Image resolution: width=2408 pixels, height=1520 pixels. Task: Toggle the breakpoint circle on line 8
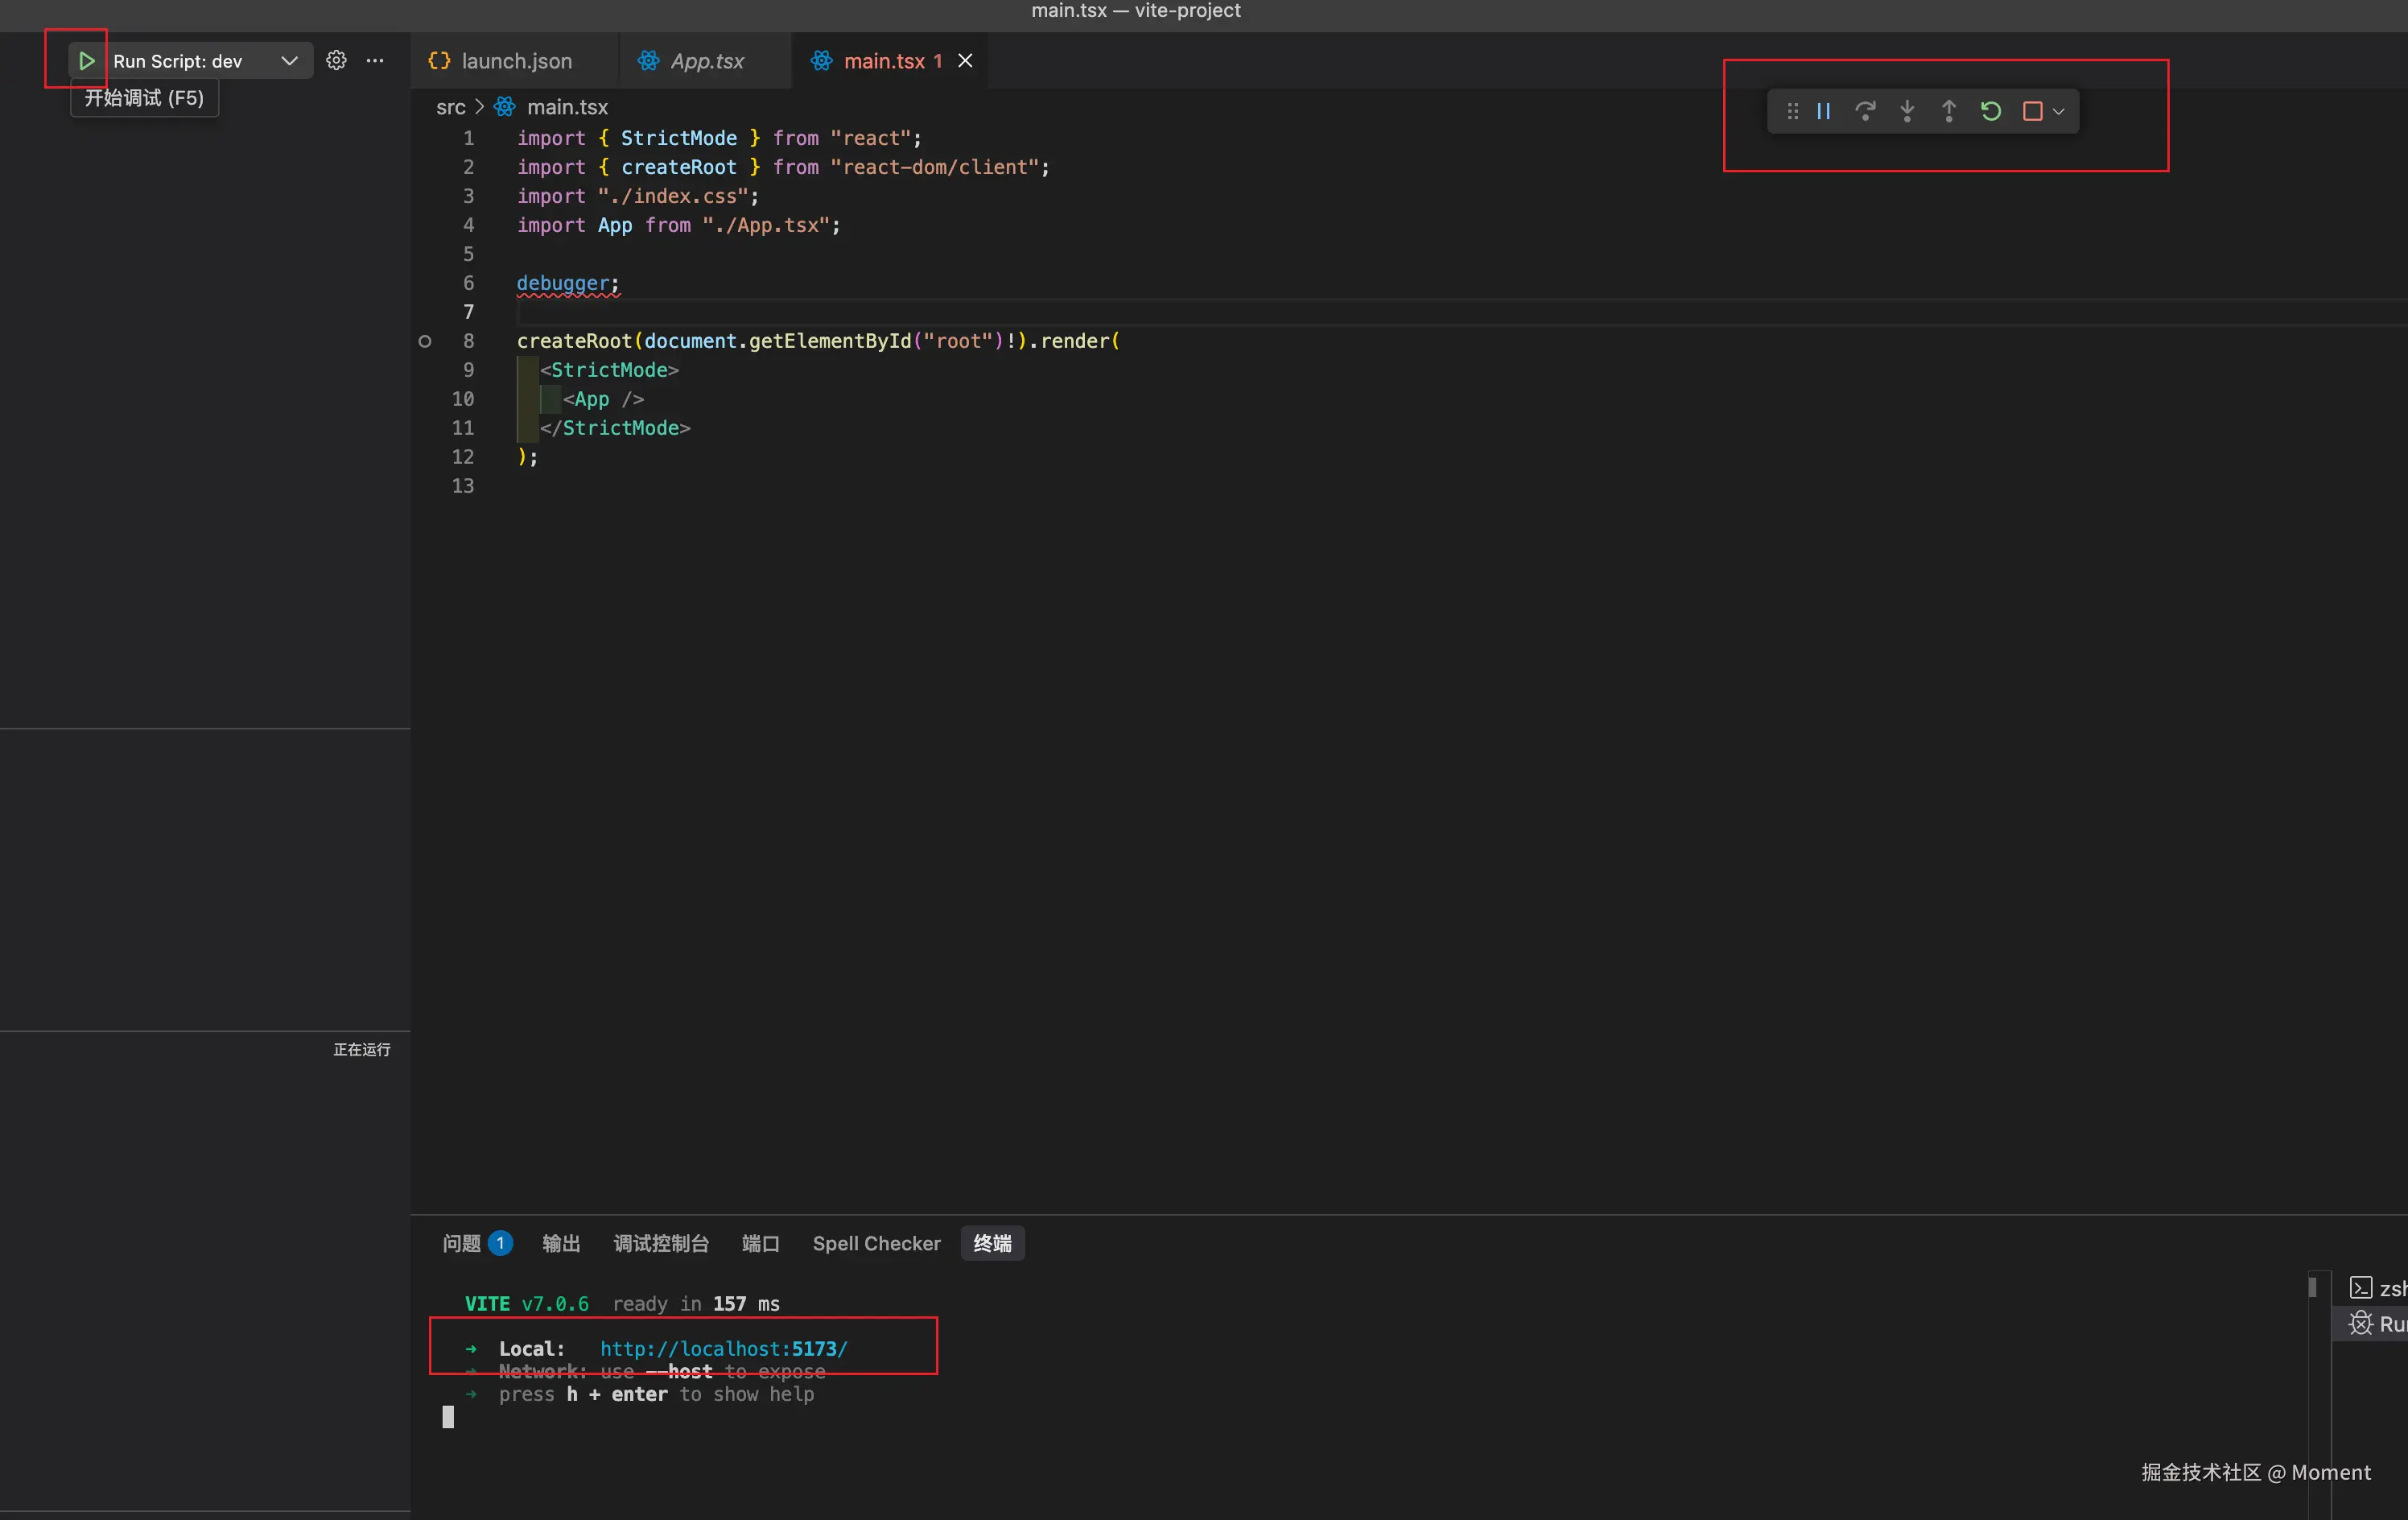pyautogui.click(x=425, y=341)
